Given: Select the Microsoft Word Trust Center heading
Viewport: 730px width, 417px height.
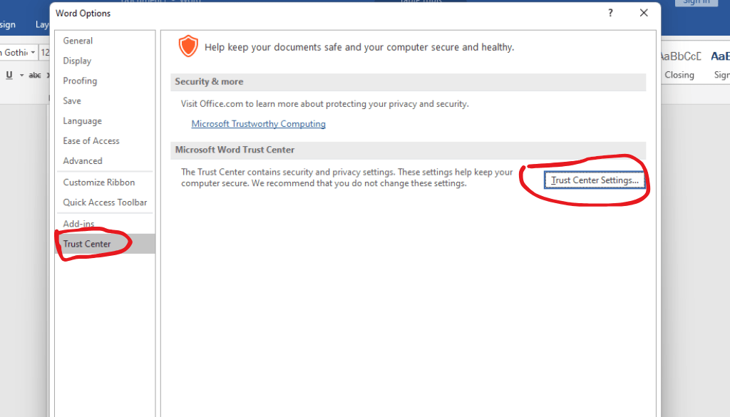Looking at the screenshot, I should point(235,150).
